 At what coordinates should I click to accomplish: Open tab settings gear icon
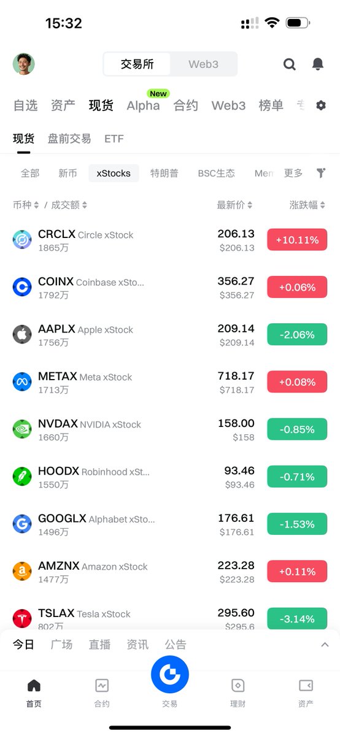(x=321, y=105)
